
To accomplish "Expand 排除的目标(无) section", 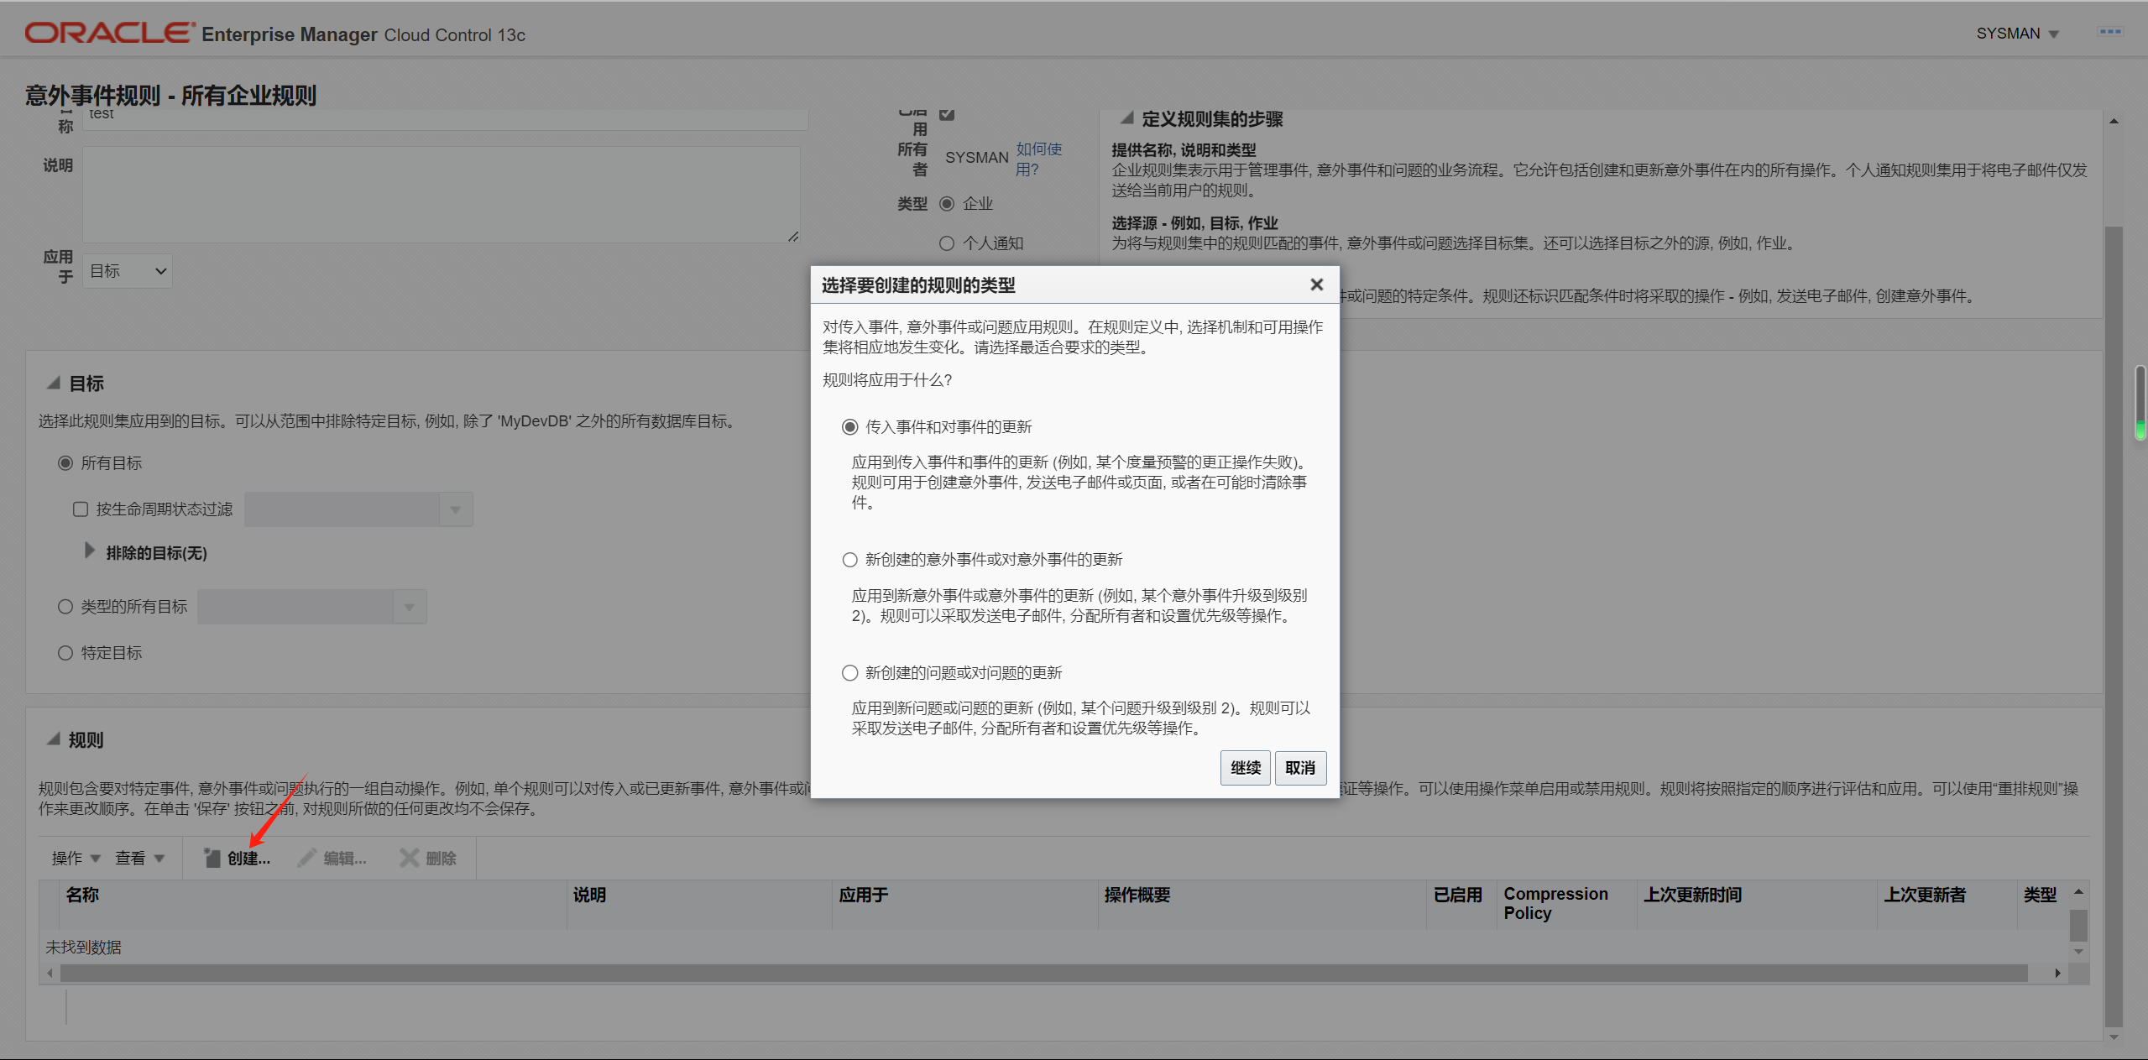I will coord(90,551).
